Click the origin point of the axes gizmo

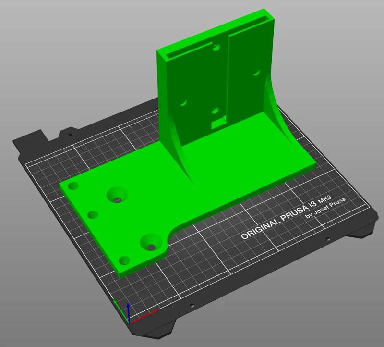click(x=129, y=323)
